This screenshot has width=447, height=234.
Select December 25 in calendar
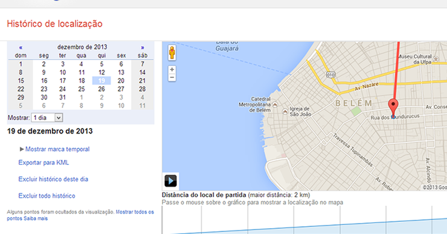[x=82, y=89]
